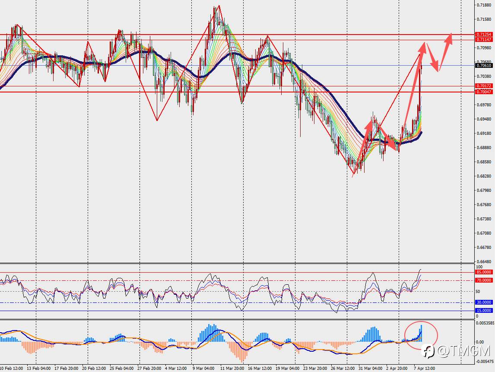Click the 17 Feb 20:00 time label
Viewport: 495px width, 372px height.
click(x=67, y=369)
